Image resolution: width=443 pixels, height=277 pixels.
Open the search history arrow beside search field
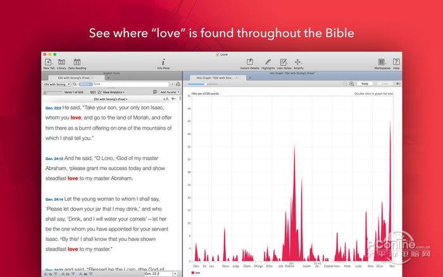click(x=172, y=84)
